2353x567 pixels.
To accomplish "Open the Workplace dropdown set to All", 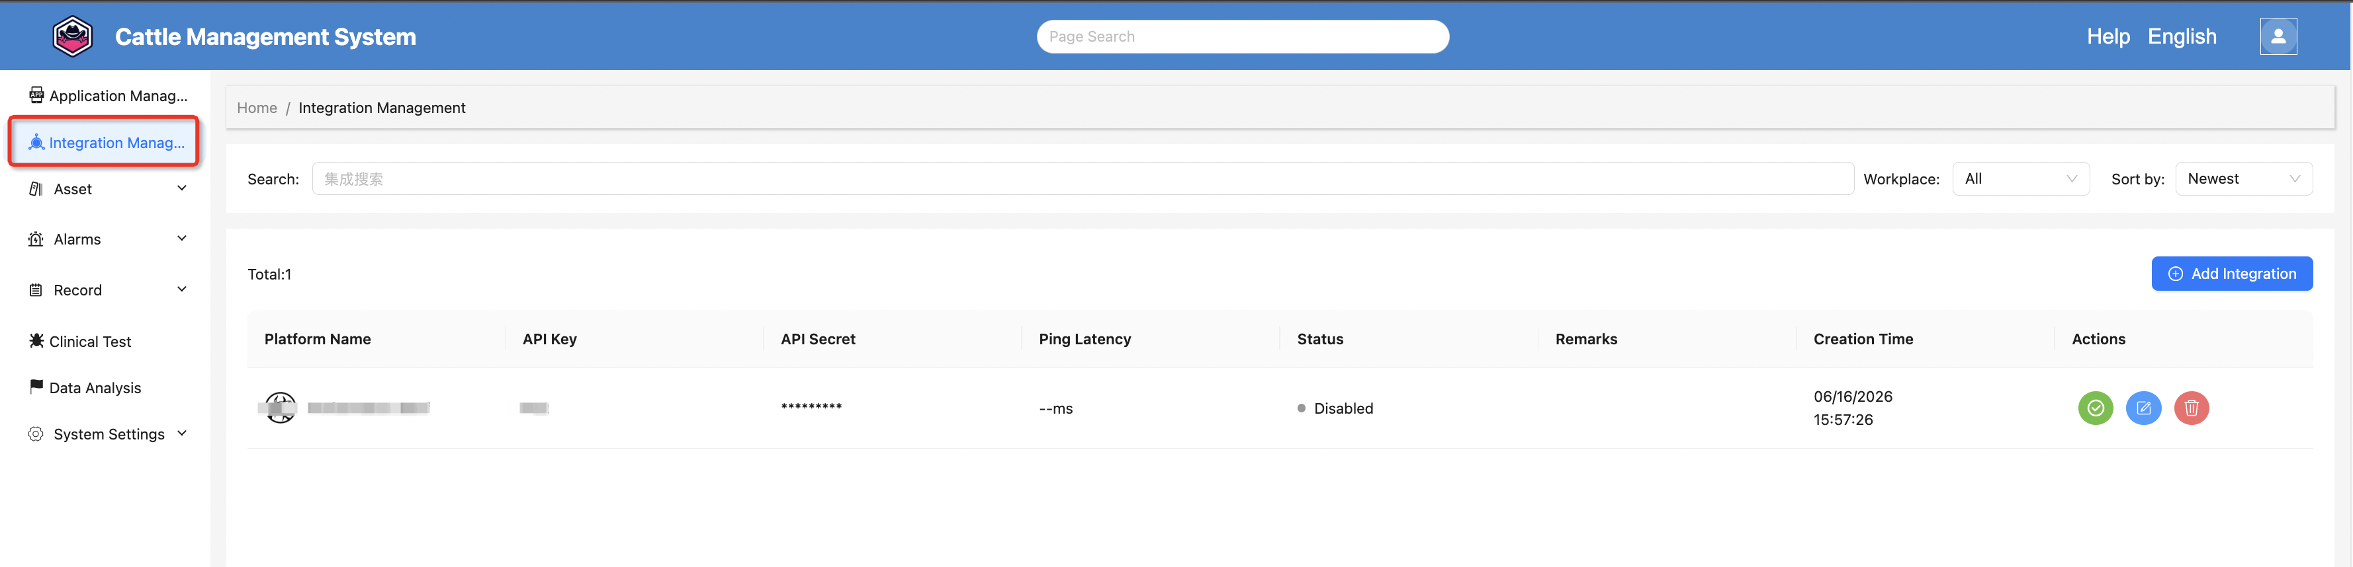I will click(x=2021, y=178).
